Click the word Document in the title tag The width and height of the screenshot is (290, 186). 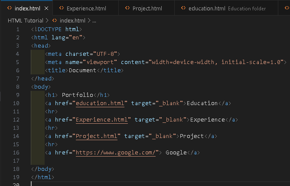pyautogui.click(x=82, y=71)
